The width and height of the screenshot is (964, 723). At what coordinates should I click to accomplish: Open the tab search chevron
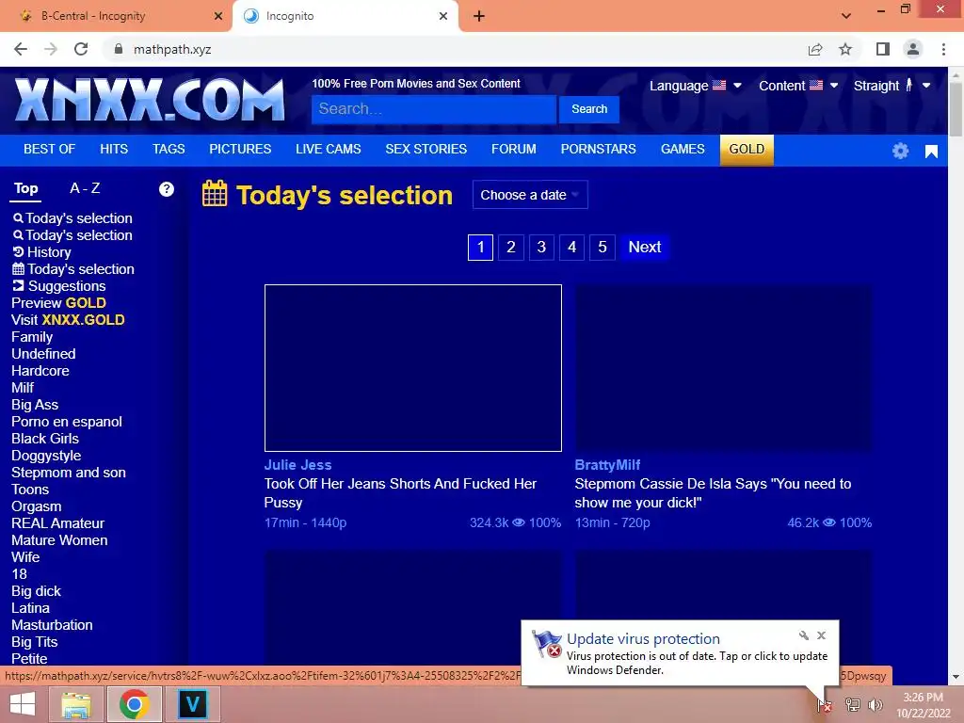click(846, 16)
